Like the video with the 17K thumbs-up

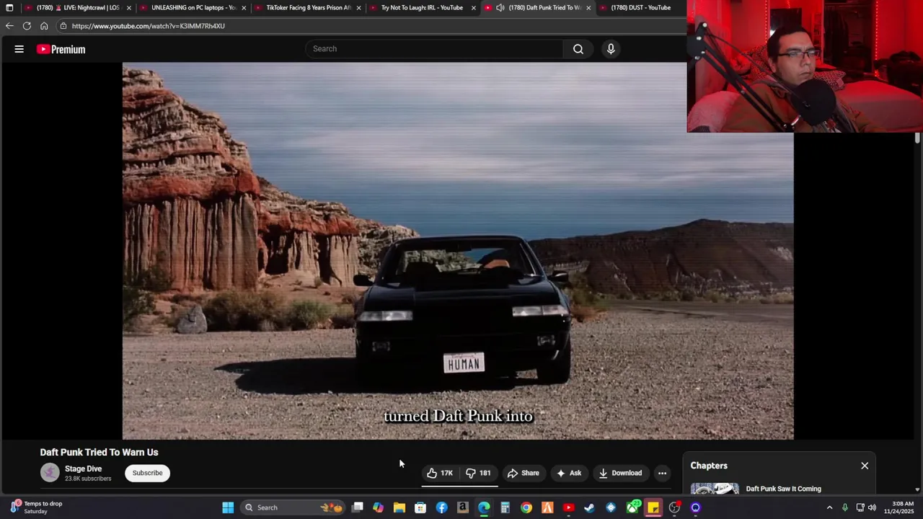pyautogui.click(x=440, y=473)
